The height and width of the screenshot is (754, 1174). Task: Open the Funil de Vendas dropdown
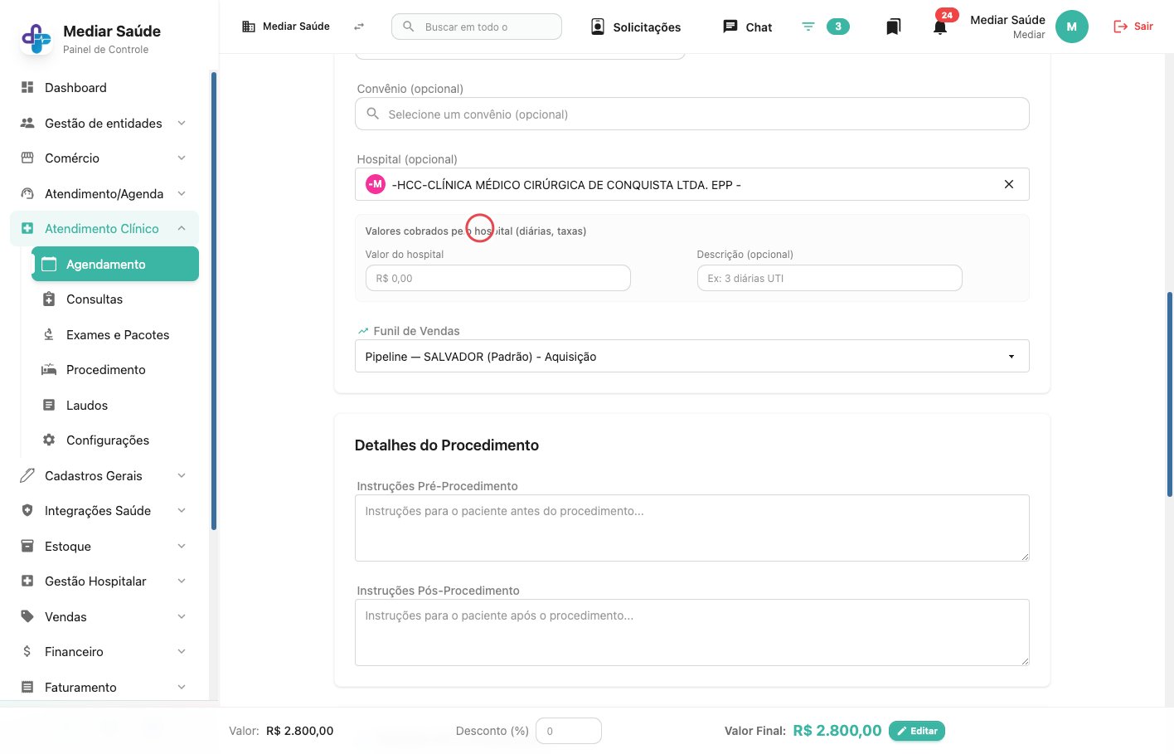coord(691,356)
